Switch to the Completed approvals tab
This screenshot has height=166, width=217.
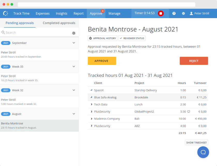point(59,23)
